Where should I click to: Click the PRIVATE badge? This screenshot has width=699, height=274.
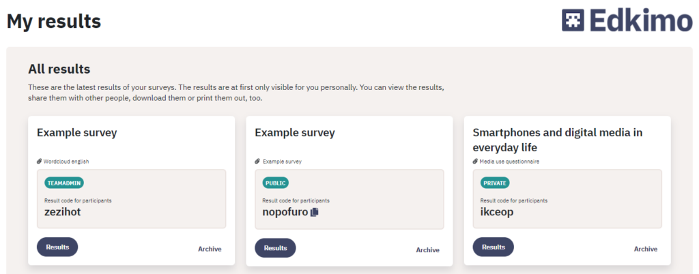(x=495, y=183)
